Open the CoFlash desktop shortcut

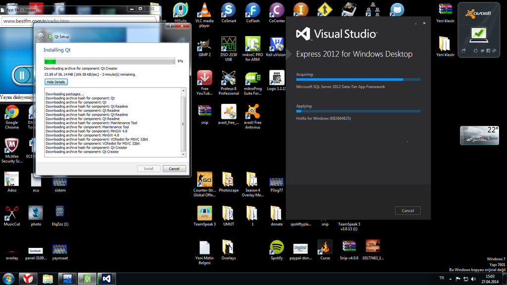tap(253, 13)
